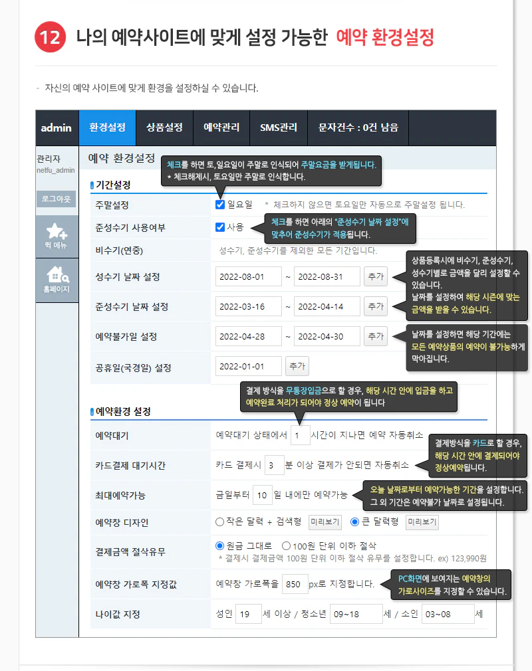Switch to the 환경설정 tab

pyautogui.click(x=108, y=128)
